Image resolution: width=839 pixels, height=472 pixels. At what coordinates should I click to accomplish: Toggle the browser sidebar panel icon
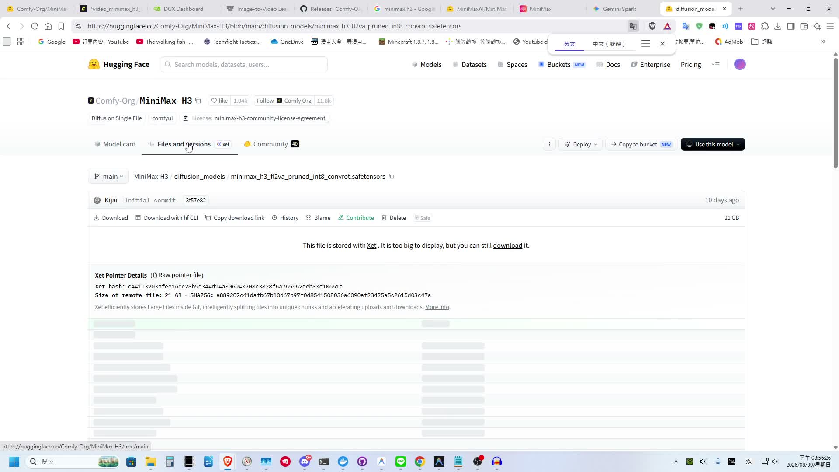click(x=791, y=26)
